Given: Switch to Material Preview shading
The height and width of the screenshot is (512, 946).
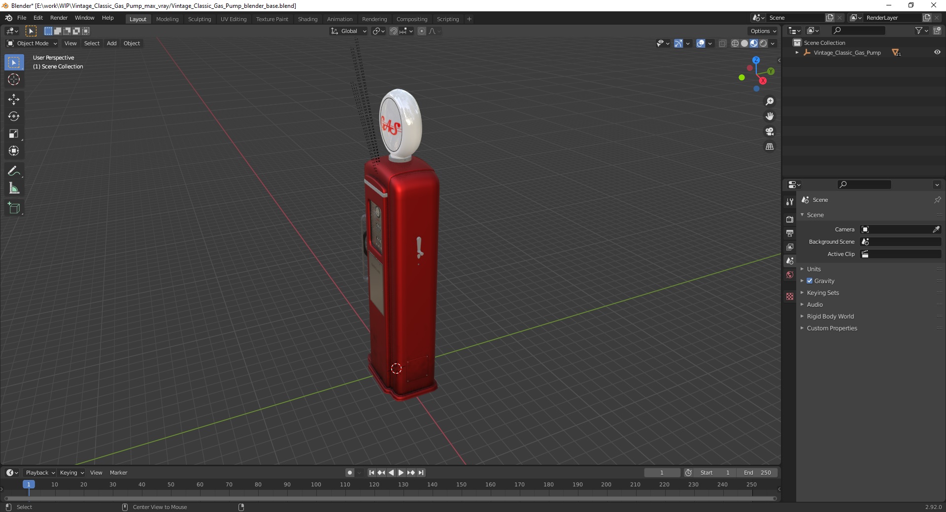Looking at the screenshot, I should [754, 43].
